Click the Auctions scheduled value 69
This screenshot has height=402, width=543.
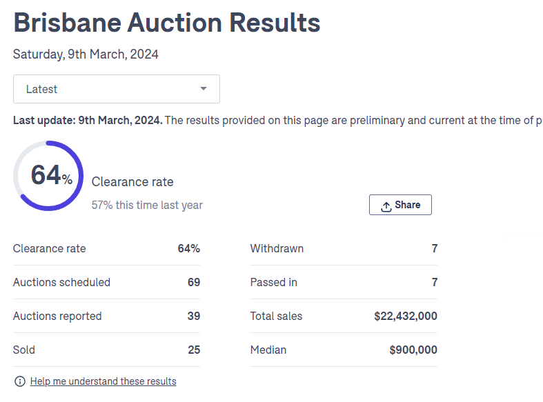click(x=194, y=282)
